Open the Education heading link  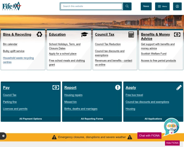tap(57, 35)
